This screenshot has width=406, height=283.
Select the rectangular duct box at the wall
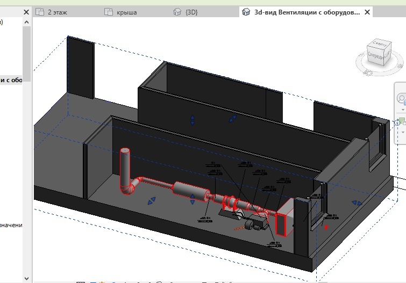[x=284, y=219]
